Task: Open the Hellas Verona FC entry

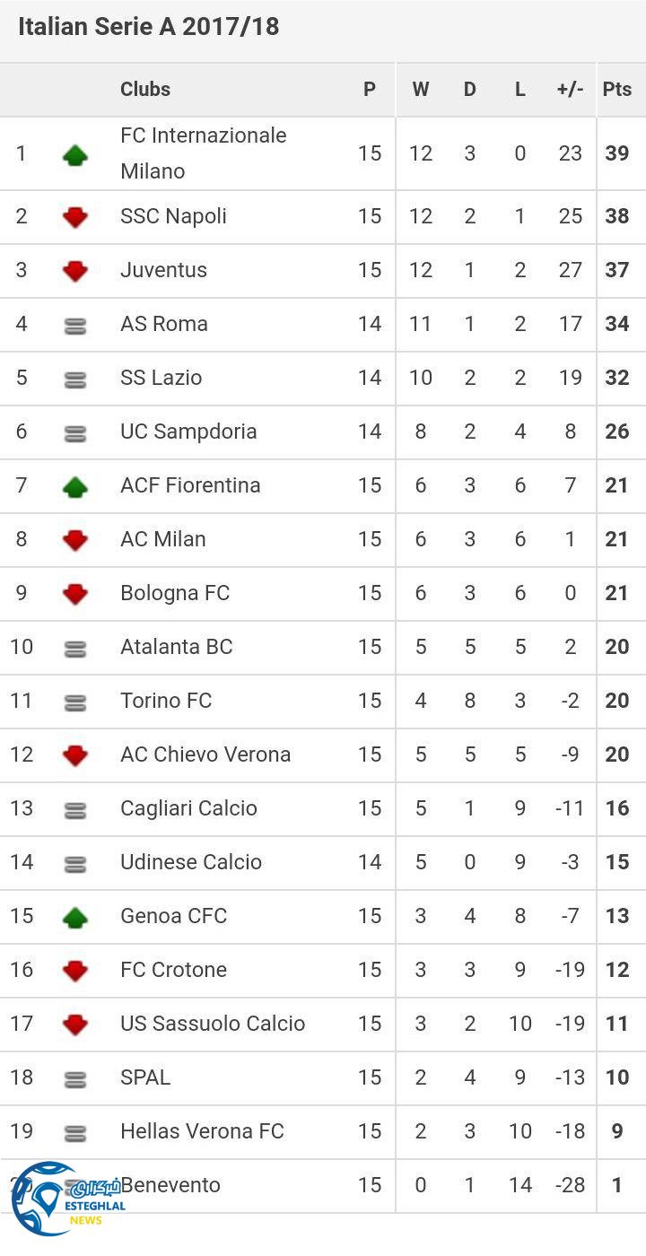Action: click(202, 1131)
